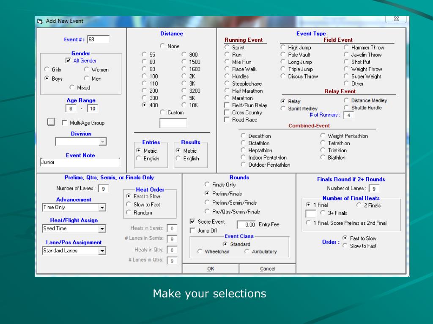Click the small button beside Multi-Age Group

(51, 122)
